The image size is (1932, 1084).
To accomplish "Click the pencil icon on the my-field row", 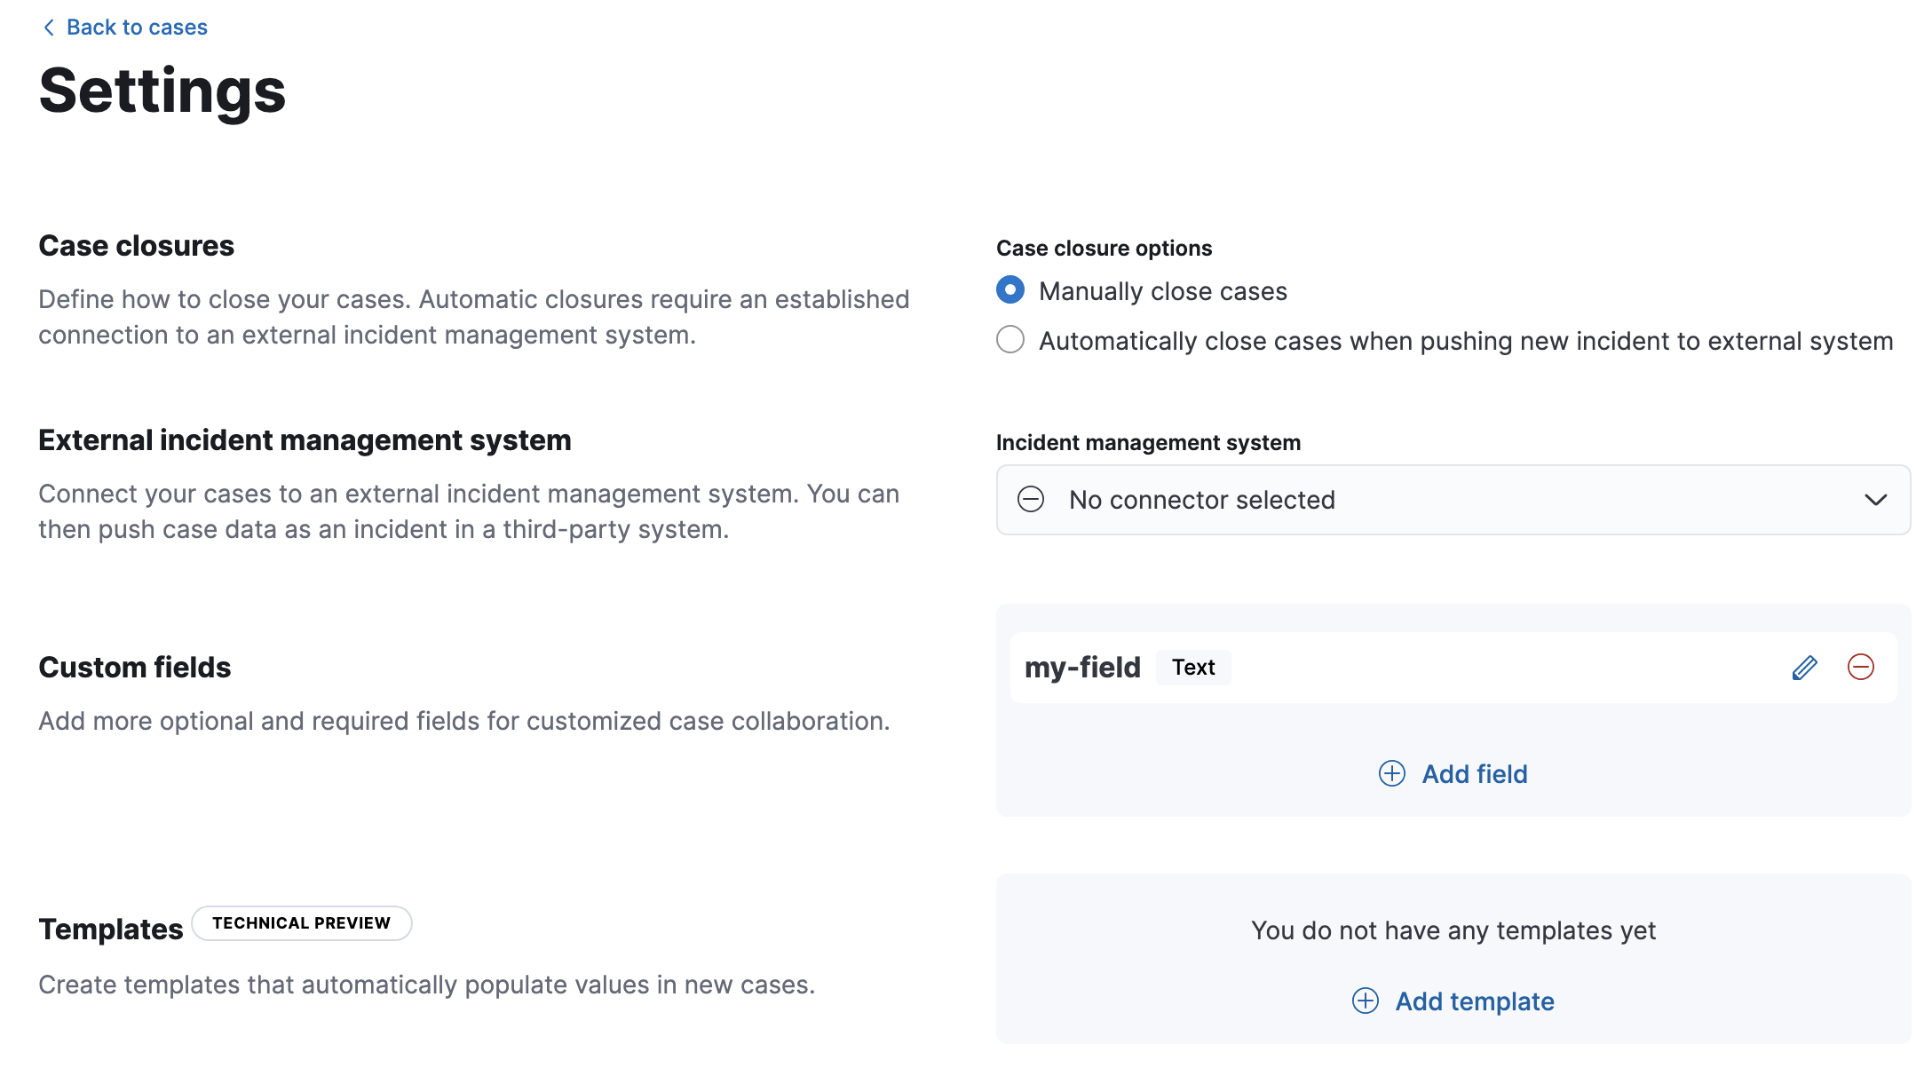I will point(1805,667).
